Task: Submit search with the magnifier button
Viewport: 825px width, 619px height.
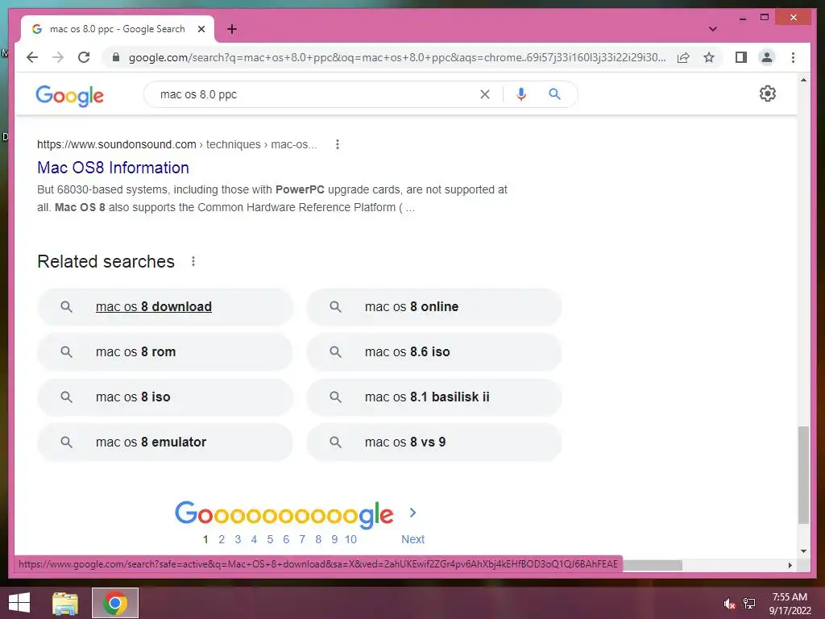Action: 554,94
